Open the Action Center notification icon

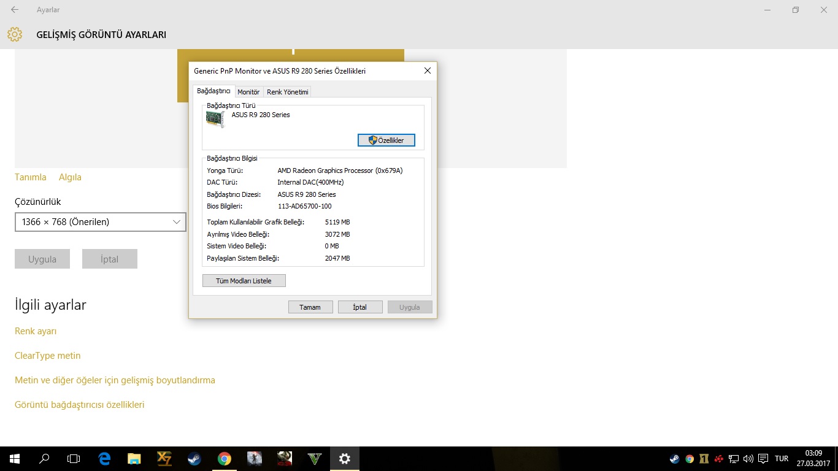(763, 458)
